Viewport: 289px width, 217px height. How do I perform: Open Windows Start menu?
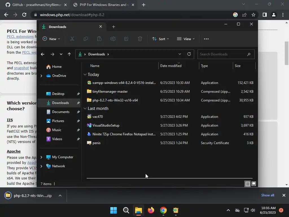113,210
